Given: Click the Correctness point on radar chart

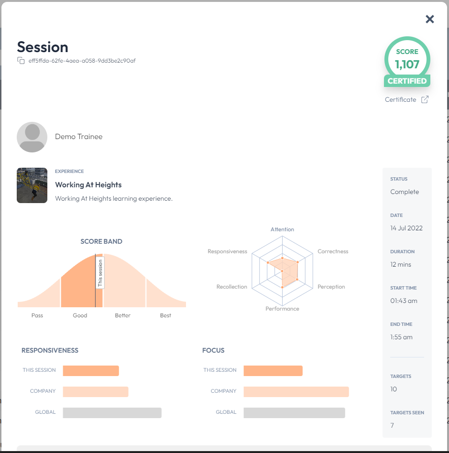Looking at the screenshot, I should coord(297,262).
